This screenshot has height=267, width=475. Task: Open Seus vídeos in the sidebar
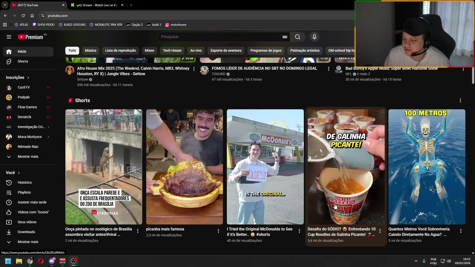[28, 222]
